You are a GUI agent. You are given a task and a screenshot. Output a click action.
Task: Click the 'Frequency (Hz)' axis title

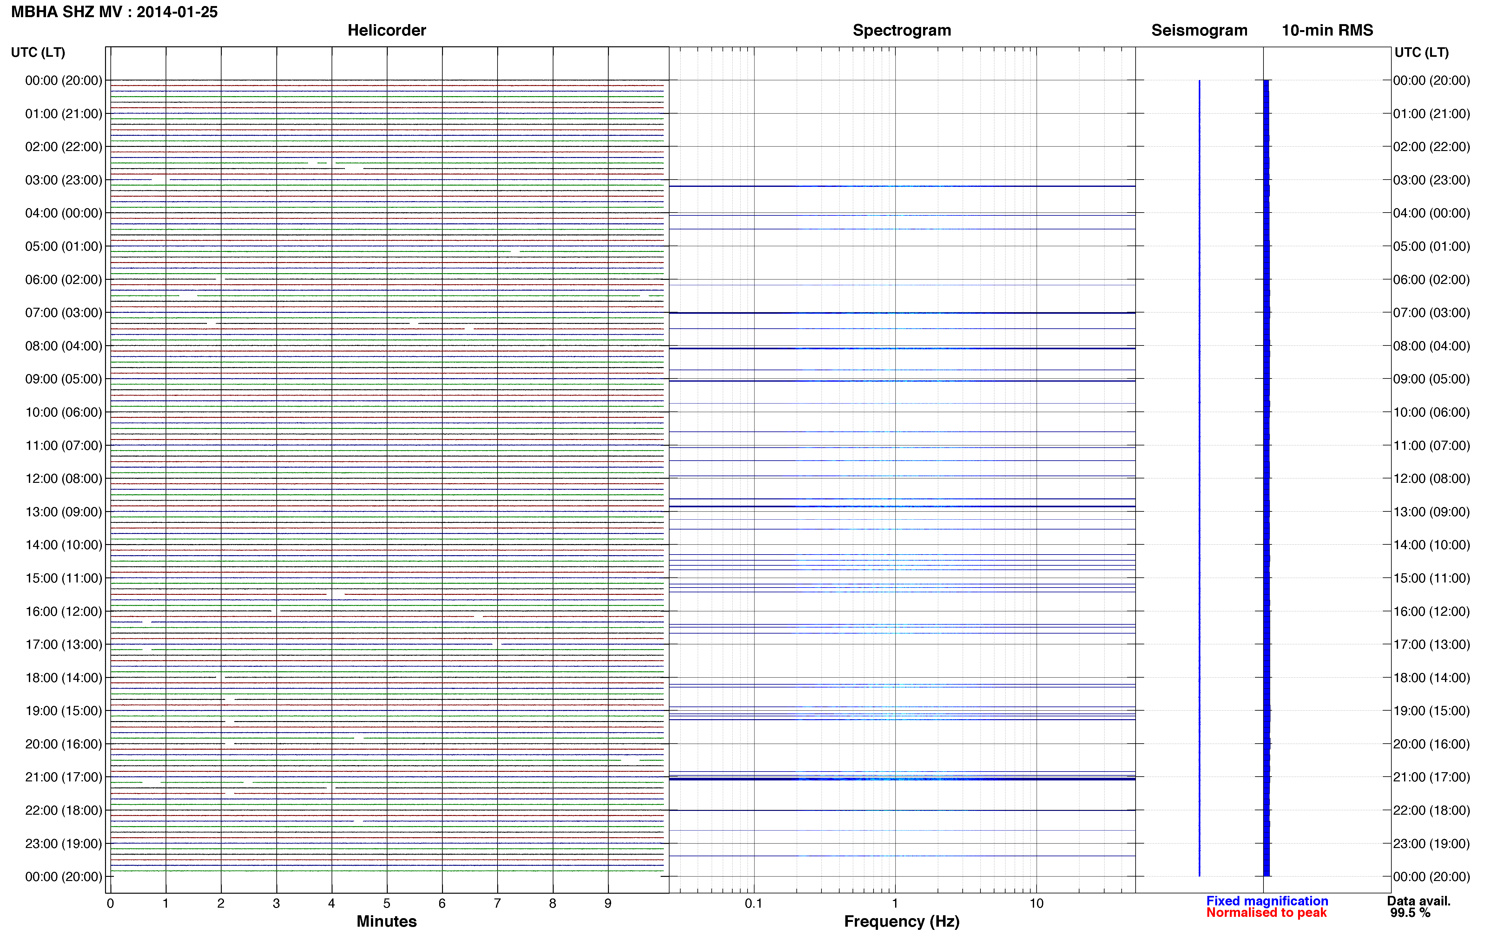click(901, 921)
